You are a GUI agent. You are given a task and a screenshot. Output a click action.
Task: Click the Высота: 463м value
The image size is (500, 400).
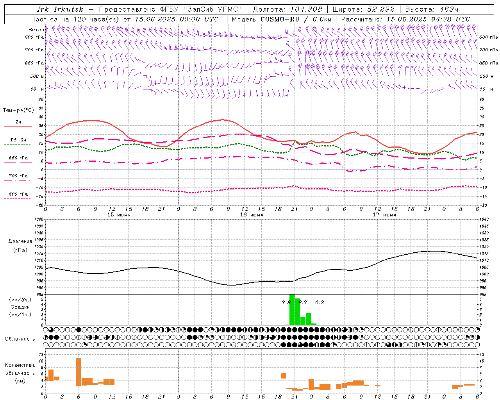[x=432, y=9]
